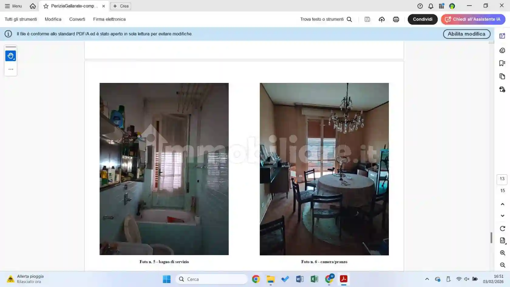Expand more tools with three dots
510x287 pixels.
point(11,69)
